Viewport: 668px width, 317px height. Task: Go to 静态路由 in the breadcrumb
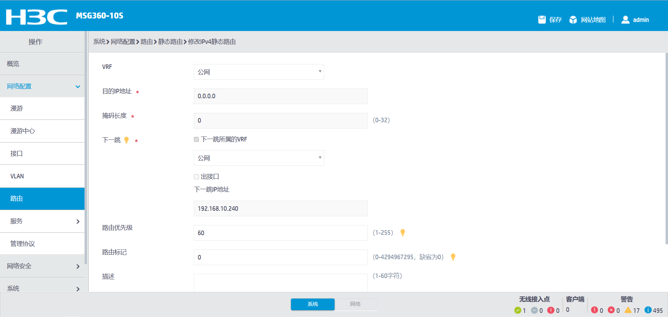pyautogui.click(x=170, y=41)
